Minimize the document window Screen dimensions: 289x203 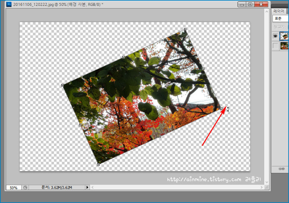(242, 4)
